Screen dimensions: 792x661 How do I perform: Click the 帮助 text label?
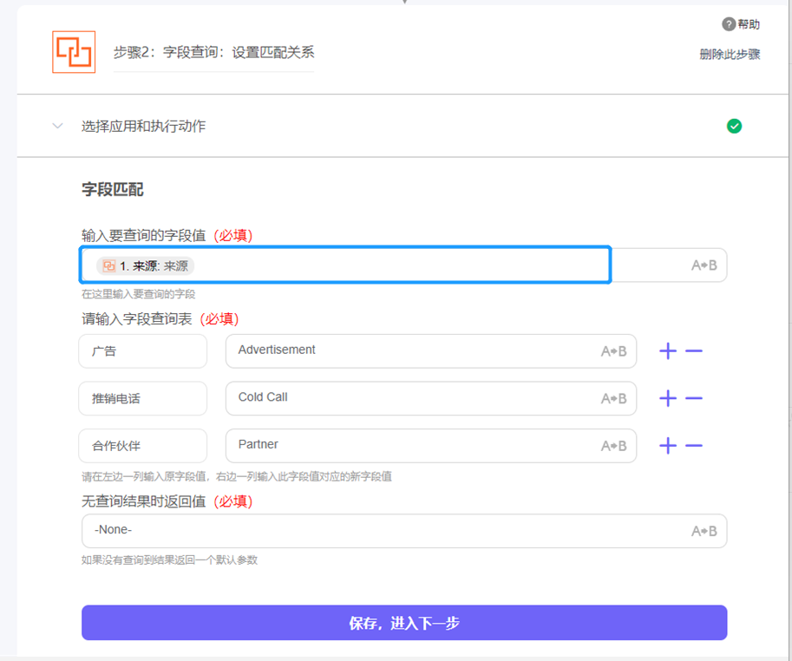pos(749,24)
